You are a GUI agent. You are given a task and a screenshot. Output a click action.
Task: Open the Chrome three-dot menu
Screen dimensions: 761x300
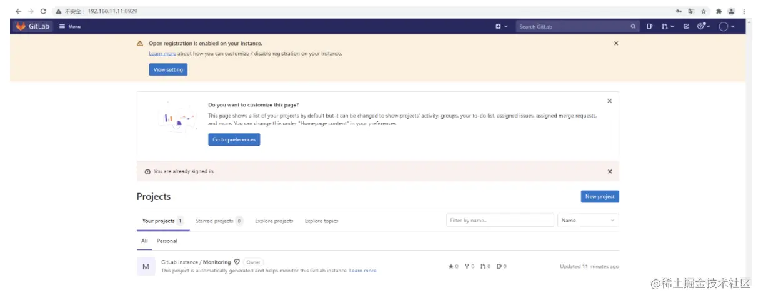click(744, 11)
